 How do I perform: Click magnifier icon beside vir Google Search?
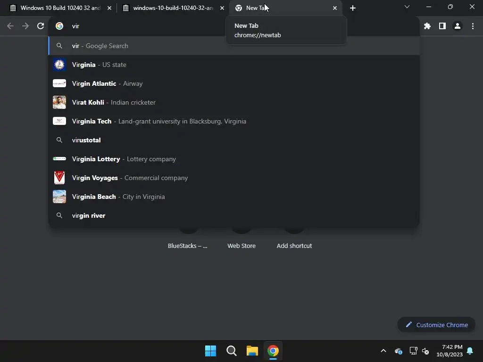pyautogui.click(x=59, y=46)
